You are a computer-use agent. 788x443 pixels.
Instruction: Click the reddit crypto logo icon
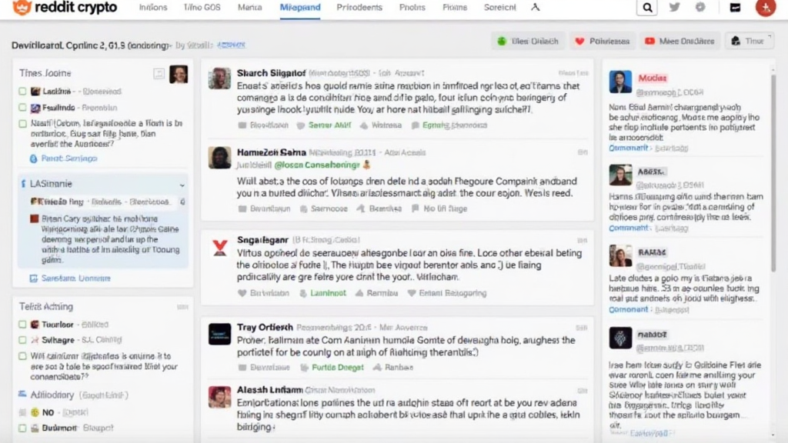click(x=22, y=8)
